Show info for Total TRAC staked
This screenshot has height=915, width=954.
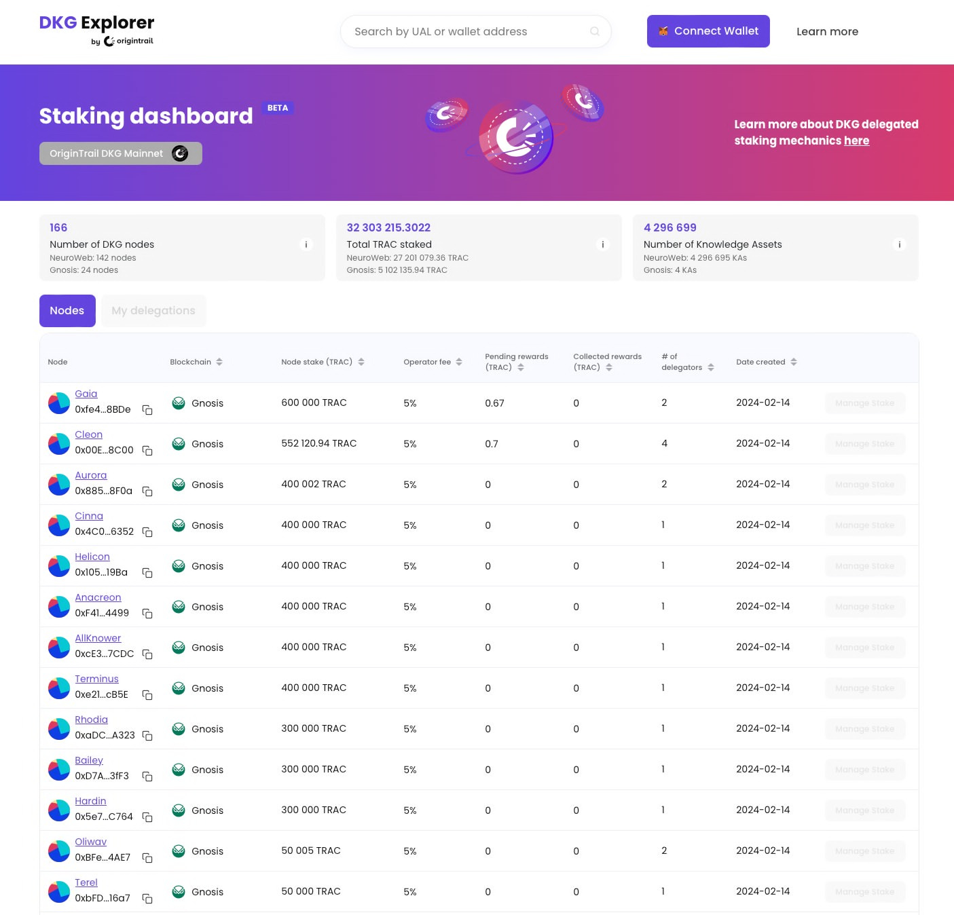(603, 244)
